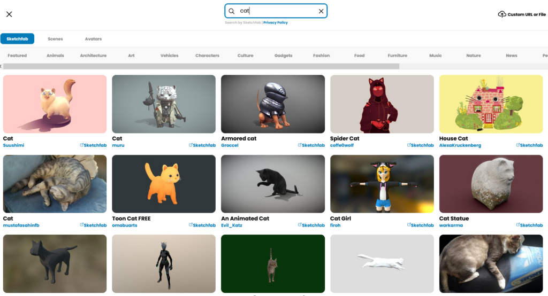Open author Evil_Katz's profile link

click(x=232, y=225)
